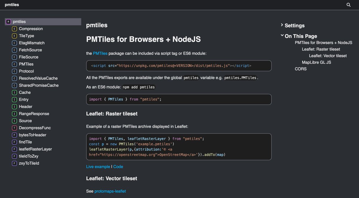Image resolution: width=359 pixels, height=198 pixels.
Task: Open Source interface page
Action: pos(25,121)
